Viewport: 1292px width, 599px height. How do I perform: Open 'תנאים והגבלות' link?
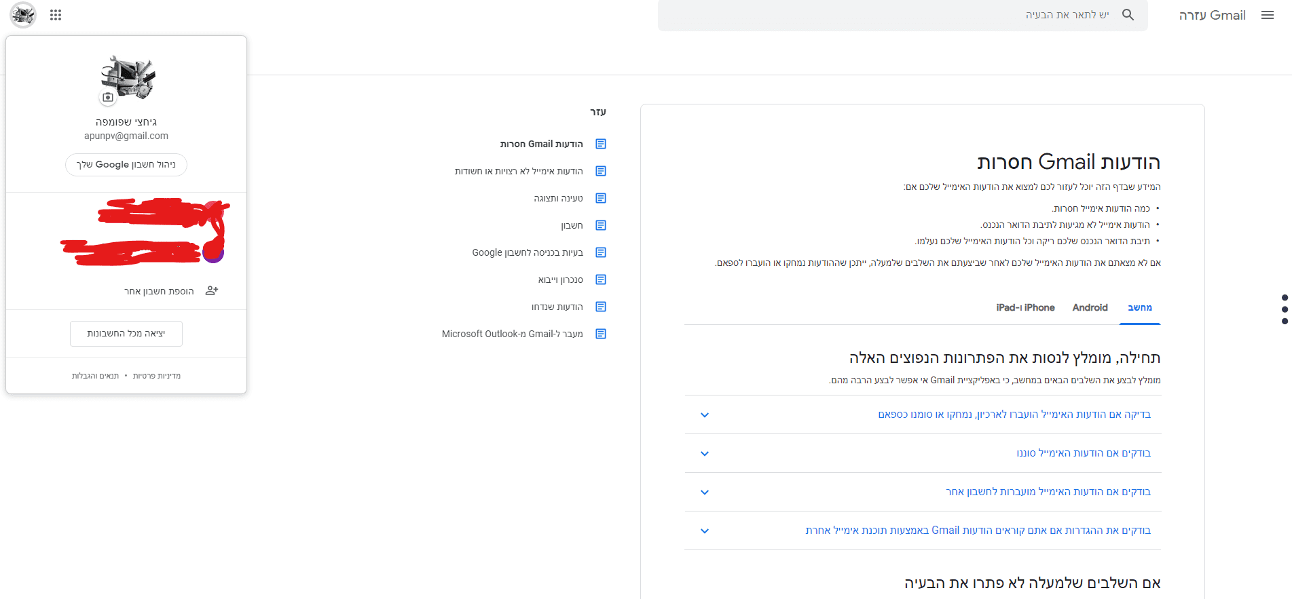coord(95,376)
